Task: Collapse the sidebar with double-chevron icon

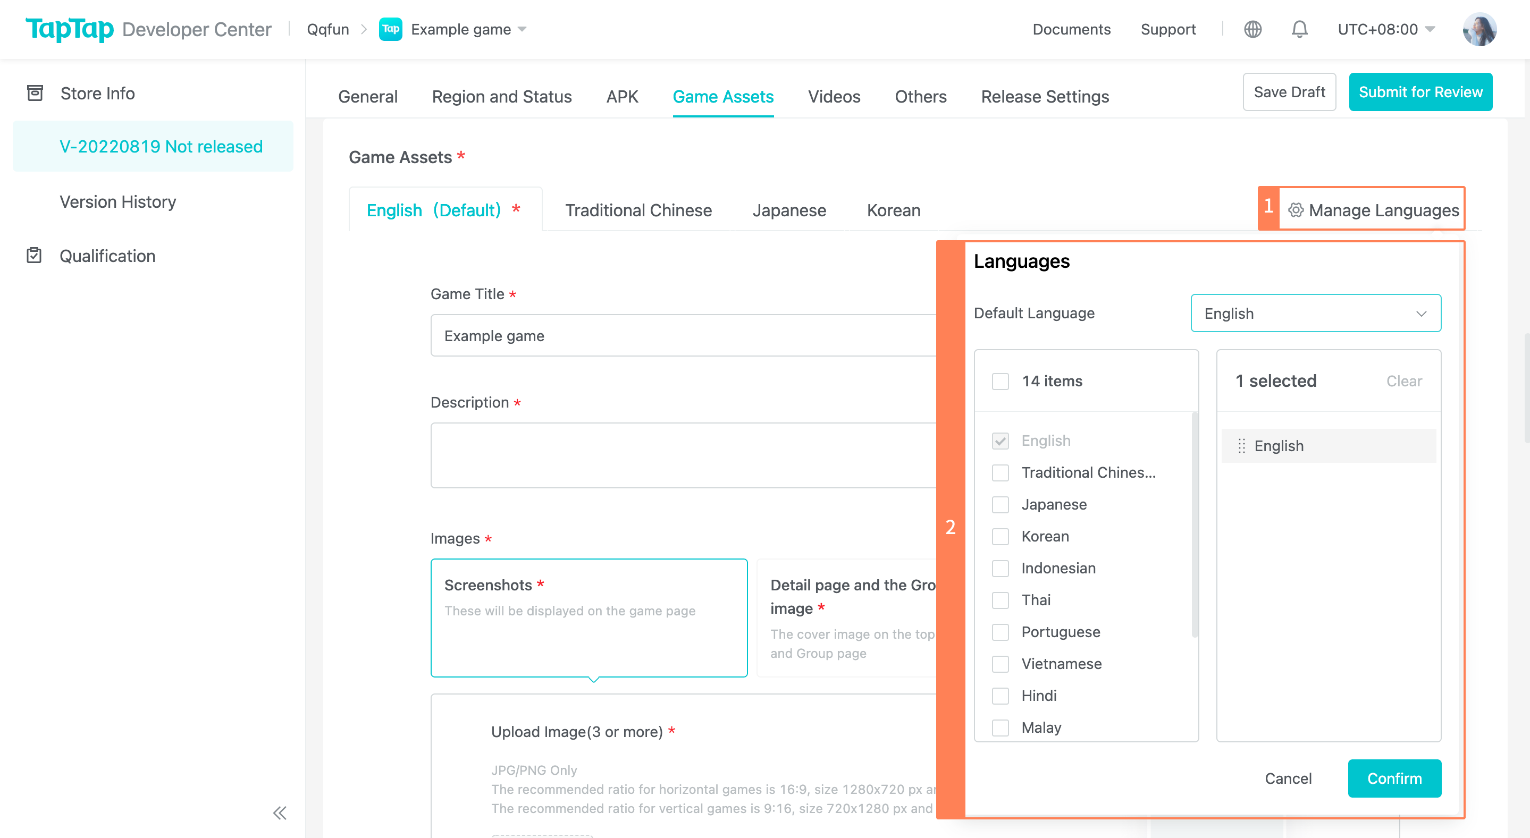Action: [x=280, y=812]
